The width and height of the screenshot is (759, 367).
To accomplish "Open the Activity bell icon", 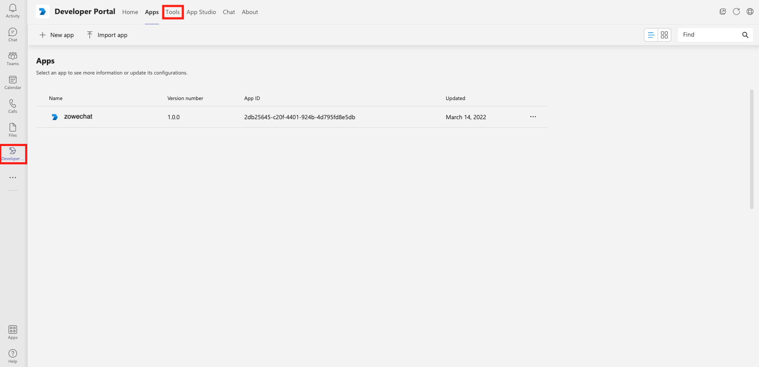I will point(13,11).
